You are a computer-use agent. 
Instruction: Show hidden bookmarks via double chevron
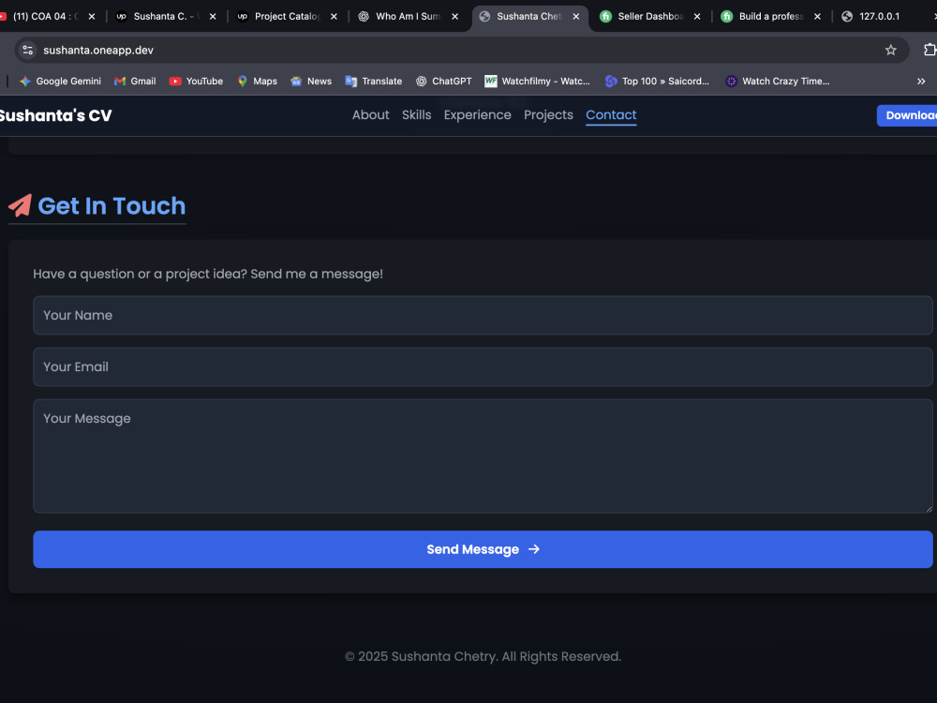(921, 82)
